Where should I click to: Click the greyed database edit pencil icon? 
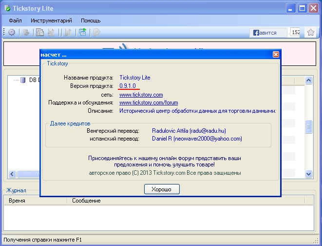96,32
